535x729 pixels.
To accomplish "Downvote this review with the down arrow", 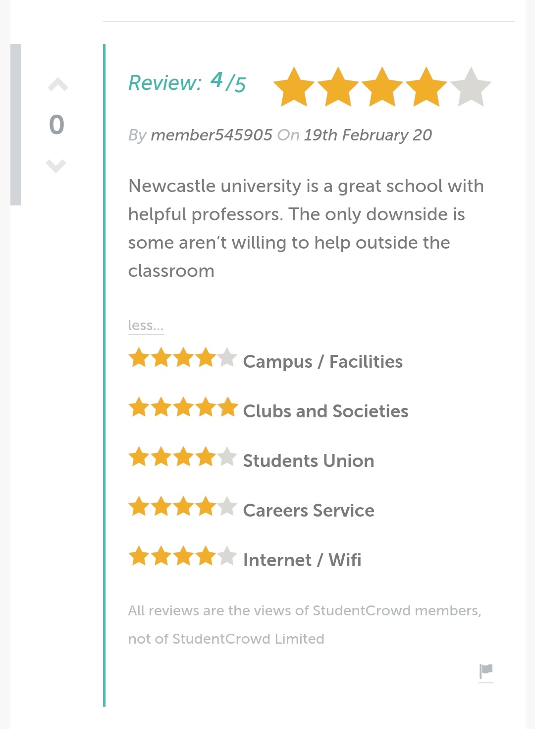I will click(x=56, y=165).
